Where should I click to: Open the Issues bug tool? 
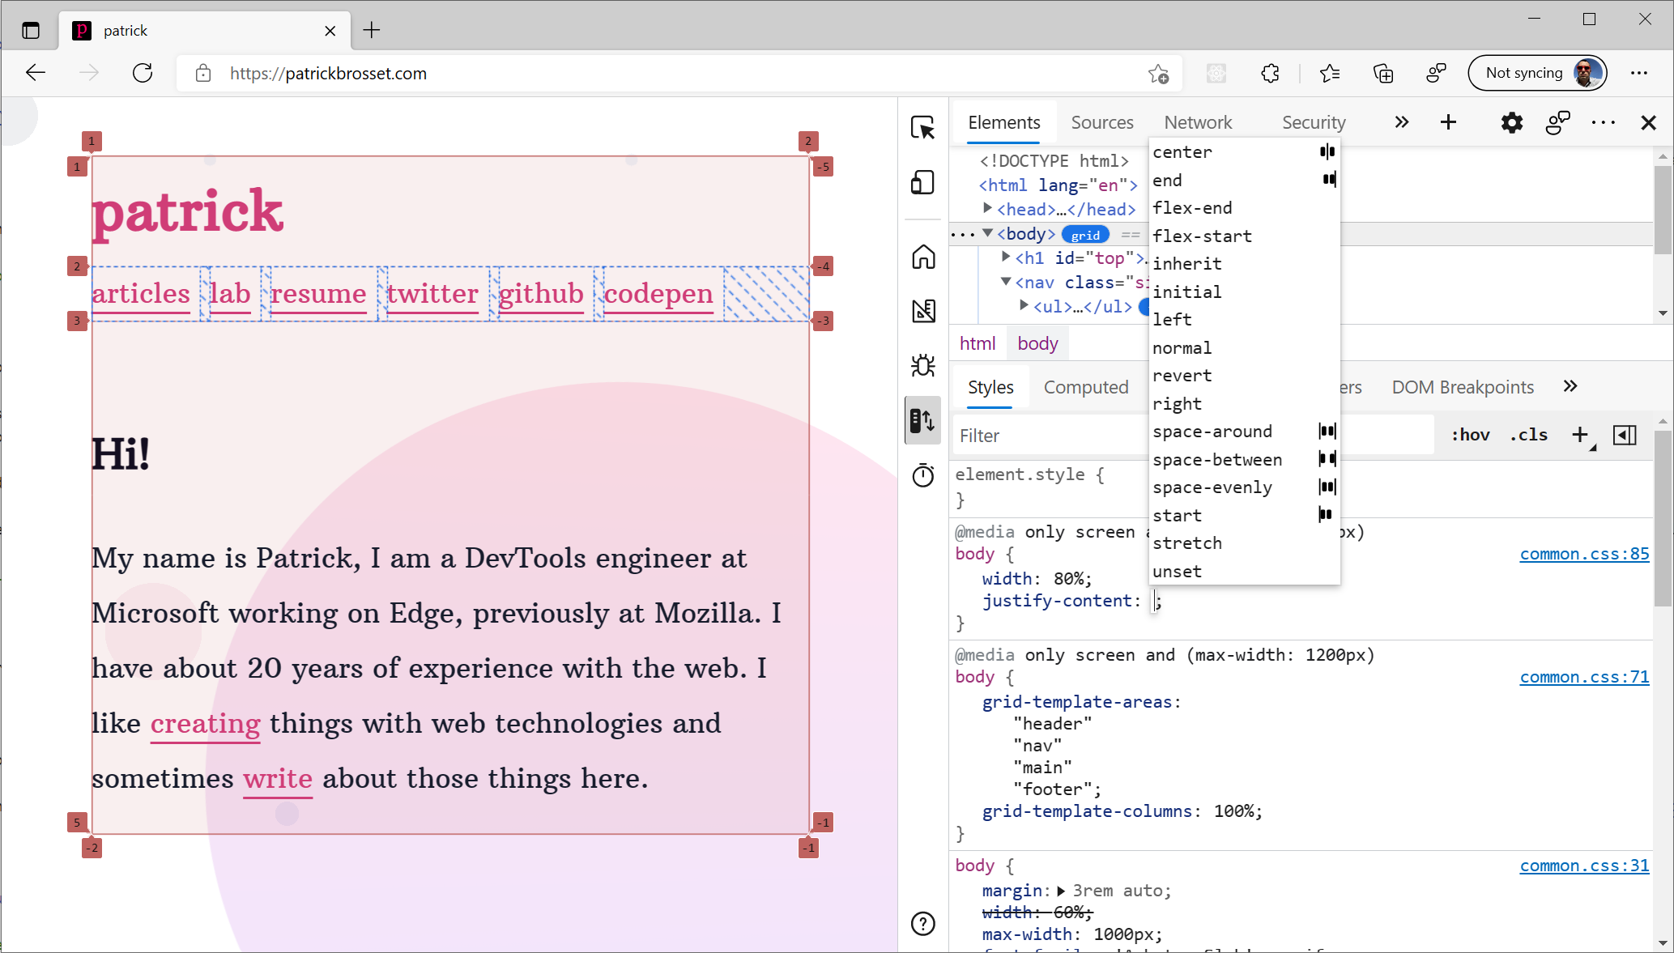pos(922,365)
